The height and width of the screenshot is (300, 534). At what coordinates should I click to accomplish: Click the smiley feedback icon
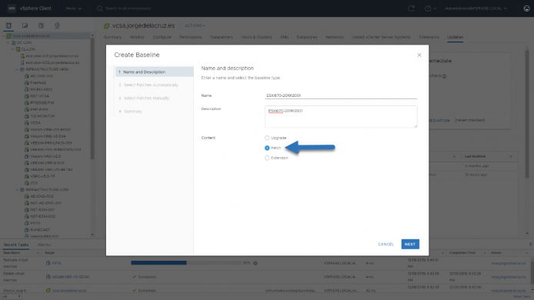point(526,8)
